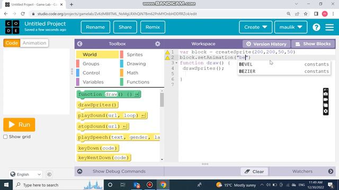The image size is (339, 190).
Task: Click the Bandicam recording taskbar icon
Action: [149, 185]
